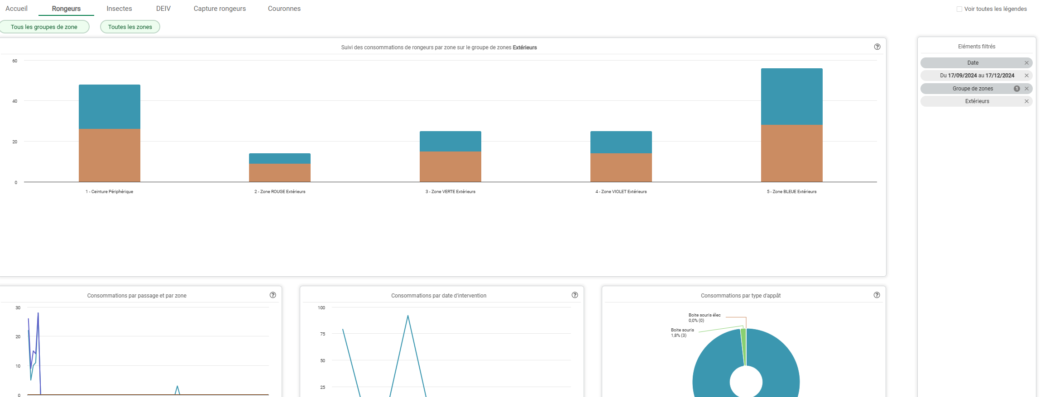The height and width of the screenshot is (397, 1040).
Task: Click axis label 4 - Zone VIOLET Extérieurs
Action: (x=621, y=192)
